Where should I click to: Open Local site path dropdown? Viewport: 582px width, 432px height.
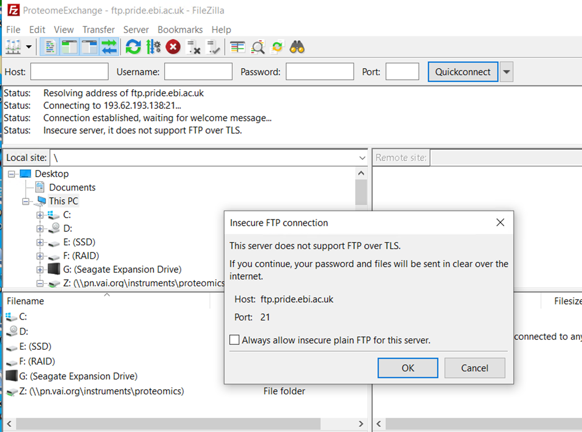coord(362,158)
